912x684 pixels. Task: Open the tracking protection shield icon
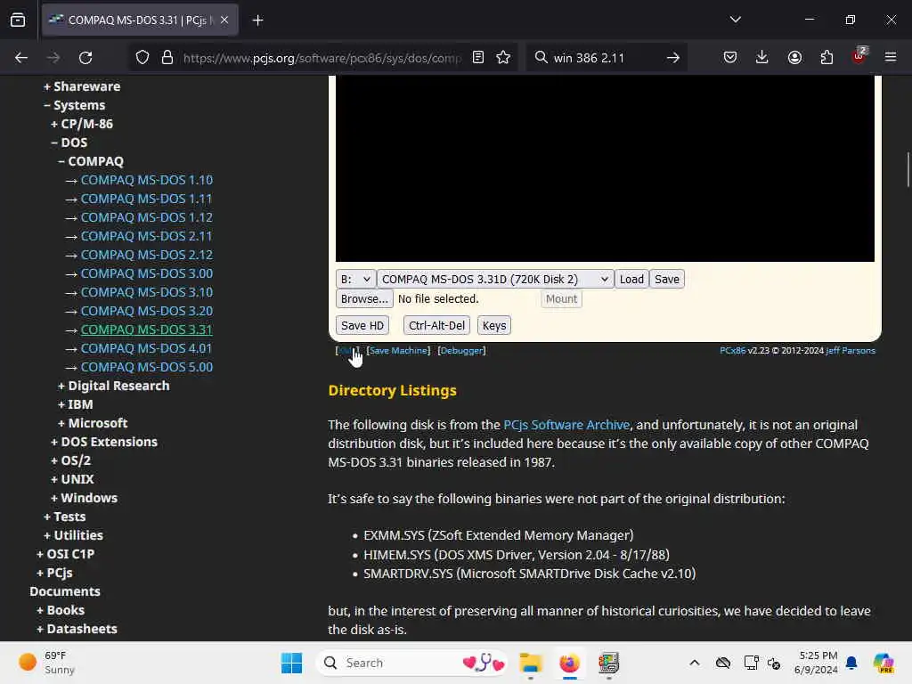[x=142, y=58]
